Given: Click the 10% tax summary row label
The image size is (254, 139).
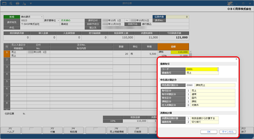Looking at the screenshot, I should coord(113,121).
